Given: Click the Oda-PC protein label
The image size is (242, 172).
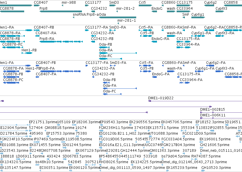Looking at the screenshot, I should (x=109, y=92).
